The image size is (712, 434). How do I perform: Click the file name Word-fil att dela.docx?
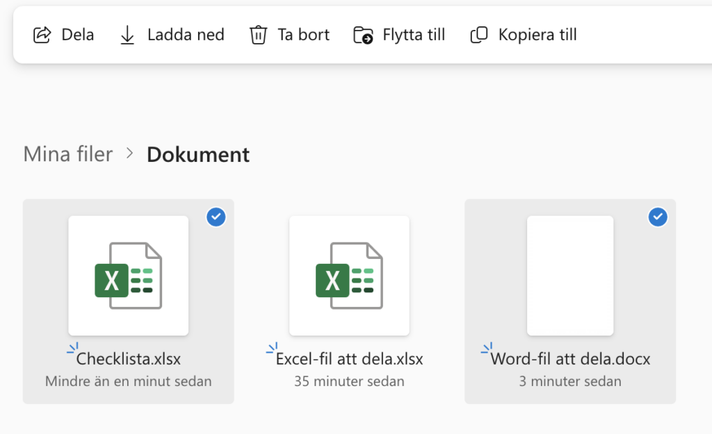tap(570, 359)
